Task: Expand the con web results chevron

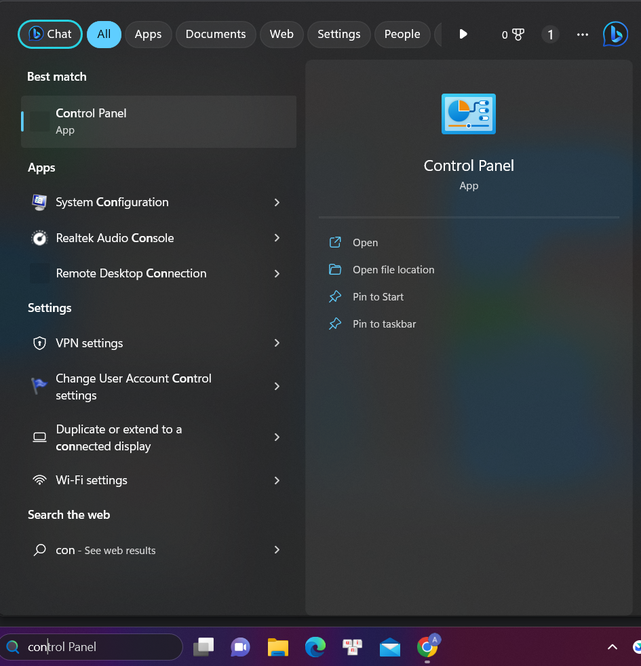Action: coord(277,549)
